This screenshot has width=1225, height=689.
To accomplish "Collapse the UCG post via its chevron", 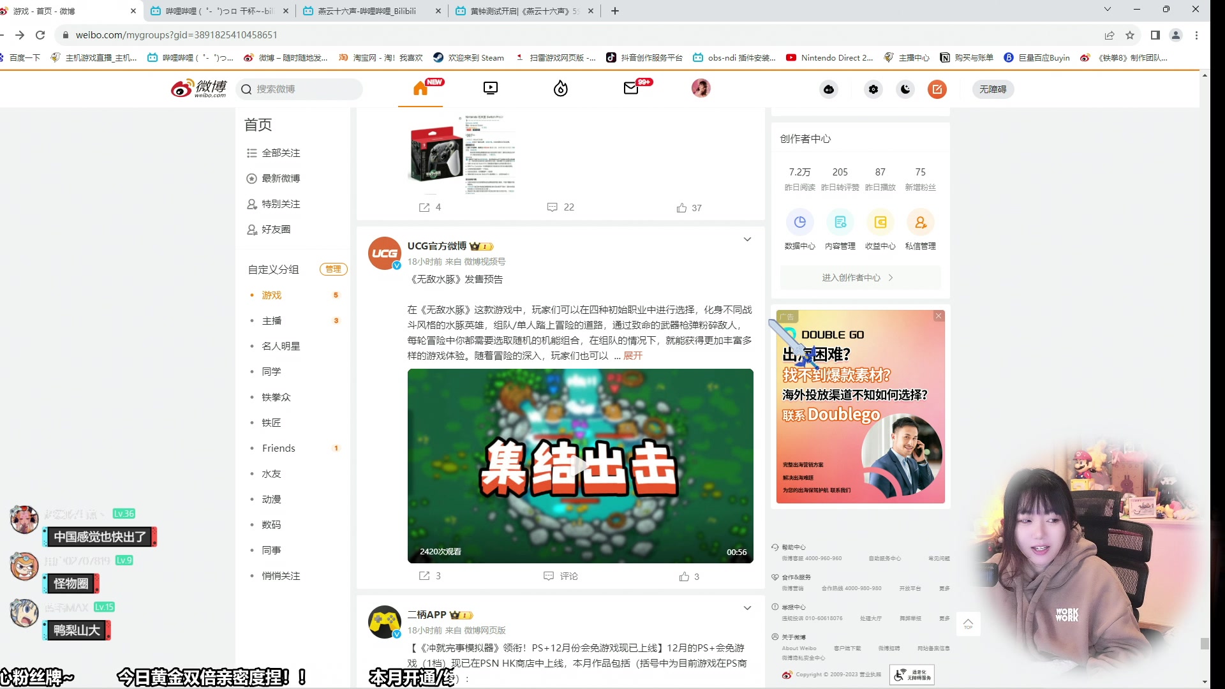I will 747,239.
